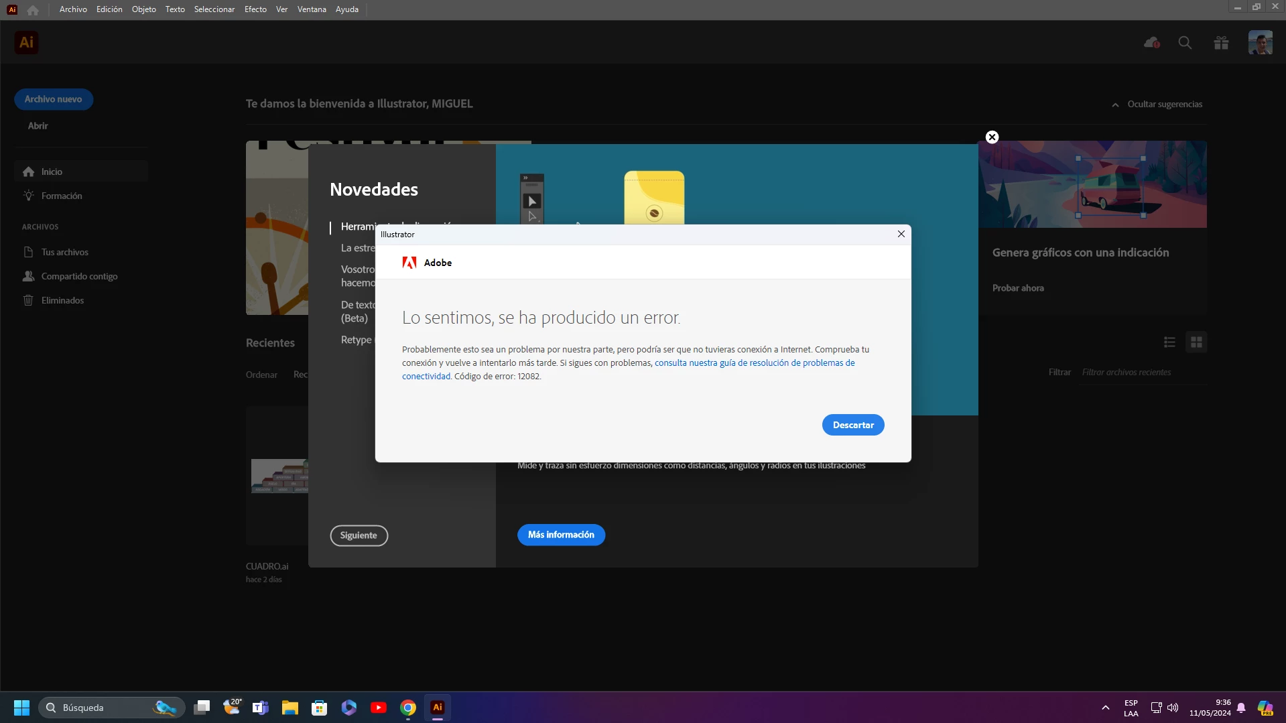Click Probar ahora link

[x=1018, y=288]
